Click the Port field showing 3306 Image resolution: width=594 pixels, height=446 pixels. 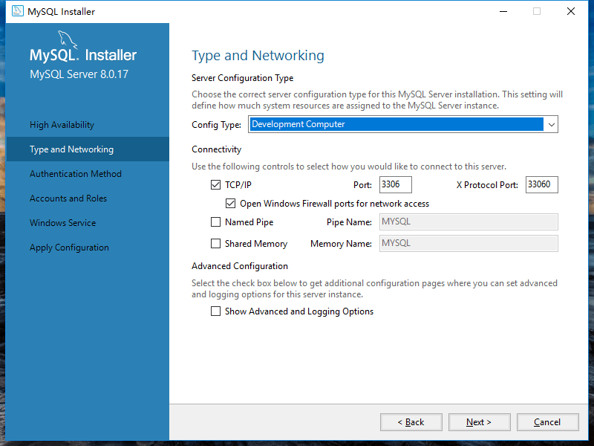(x=395, y=185)
